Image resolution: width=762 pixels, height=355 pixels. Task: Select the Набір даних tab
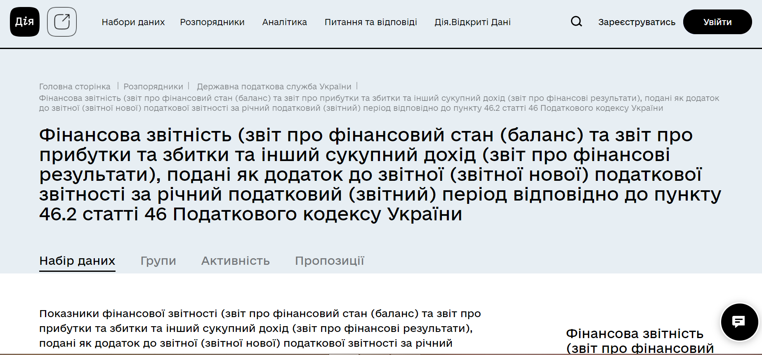(77, 261)
